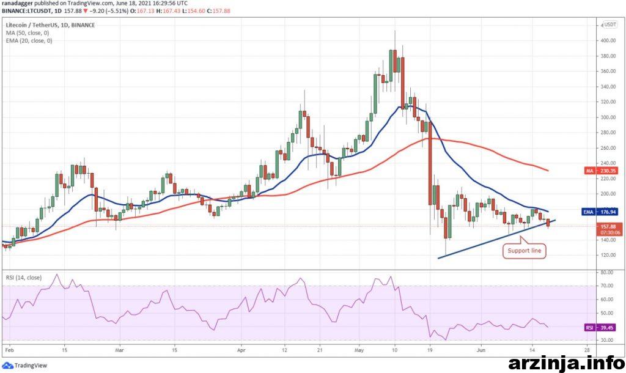Click the 200.00 price axis label
Screen dimensions: 626x373
click(x=607, y=194)
